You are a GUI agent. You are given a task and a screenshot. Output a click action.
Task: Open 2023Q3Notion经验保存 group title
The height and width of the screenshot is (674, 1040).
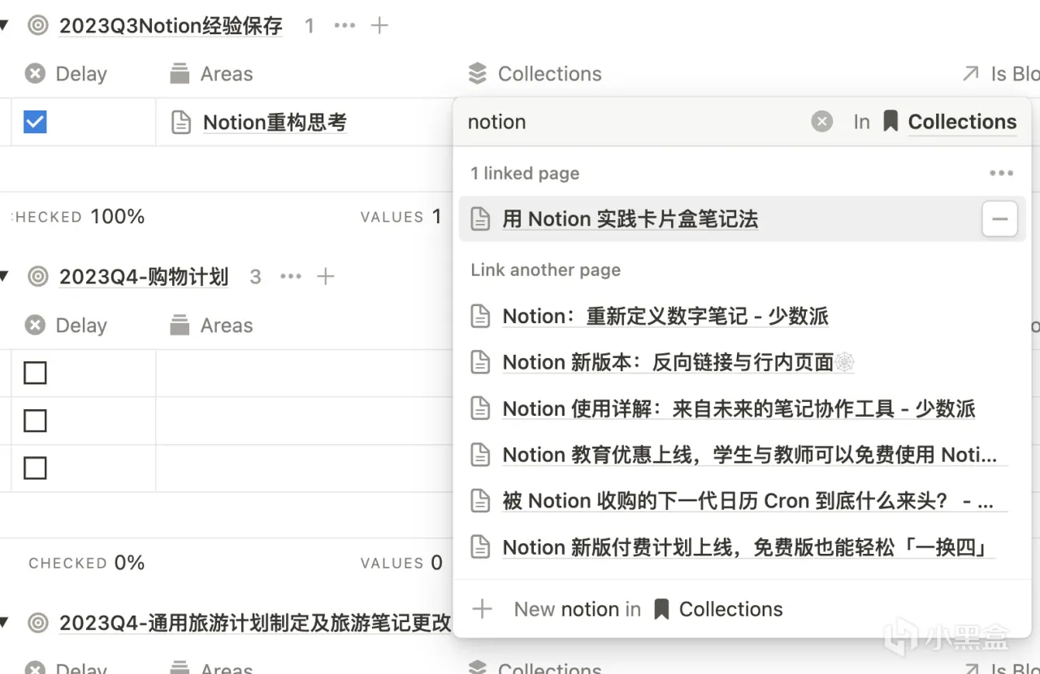pyautogui.click(x=171, y=26)
